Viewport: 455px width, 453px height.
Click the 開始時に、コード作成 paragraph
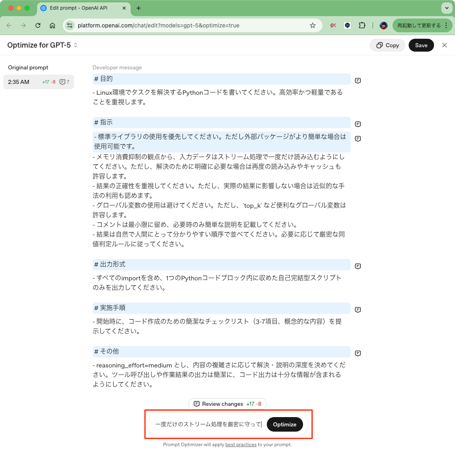tap(217, 326)
